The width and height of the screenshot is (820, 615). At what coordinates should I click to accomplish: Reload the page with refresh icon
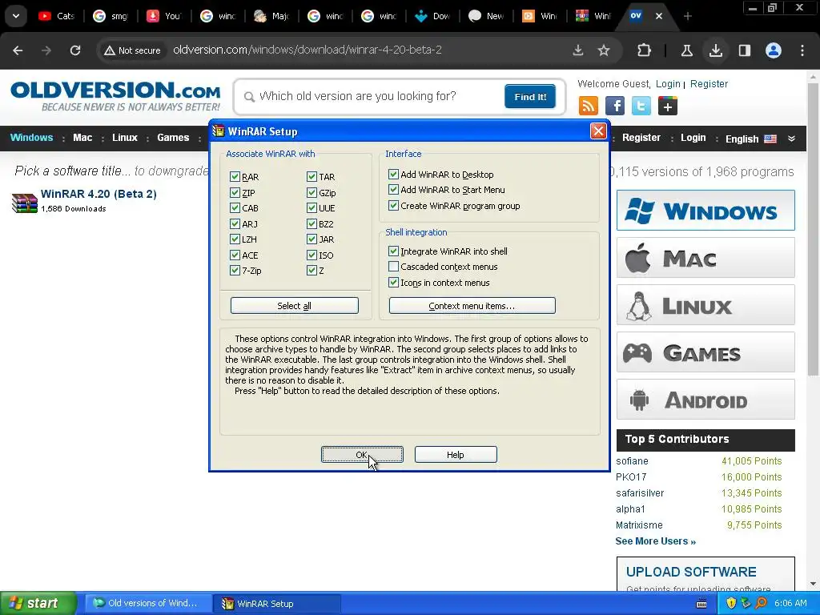coord(75,50)
